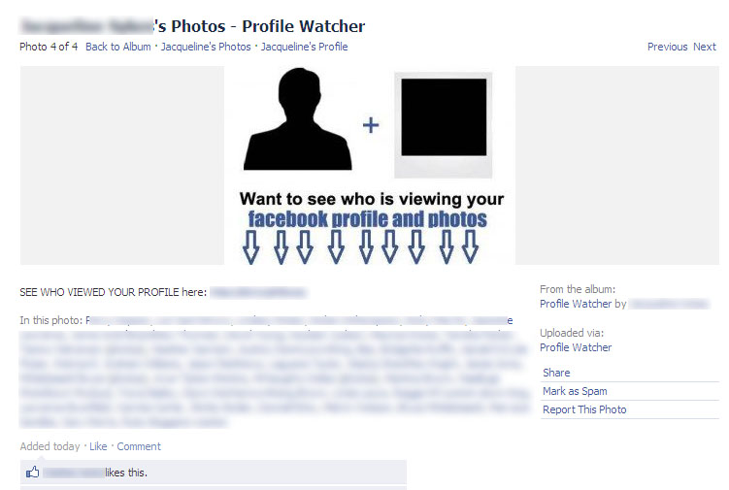Click the first blue down arrow
This screenshot has height=490, width=729.
tap(251, 247)
